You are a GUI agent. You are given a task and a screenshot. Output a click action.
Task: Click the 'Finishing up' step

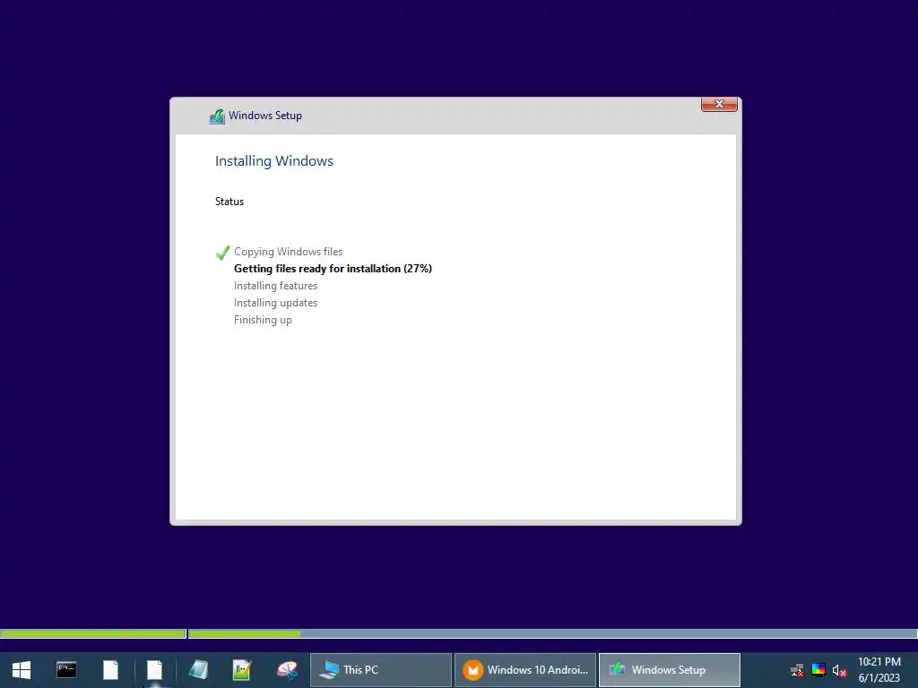[x=263, y=320]
